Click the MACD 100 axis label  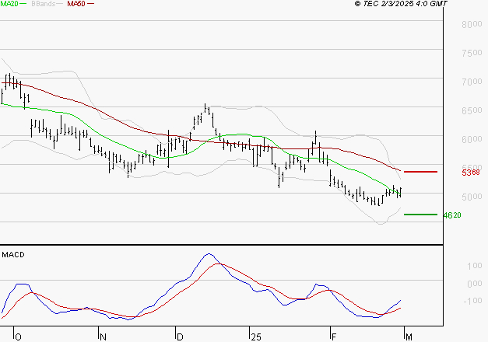474,266
